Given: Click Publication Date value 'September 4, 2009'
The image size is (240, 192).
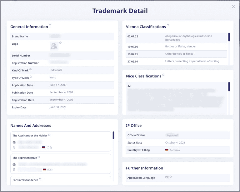Looking at the screenshot, I should (x=61, y=92).
